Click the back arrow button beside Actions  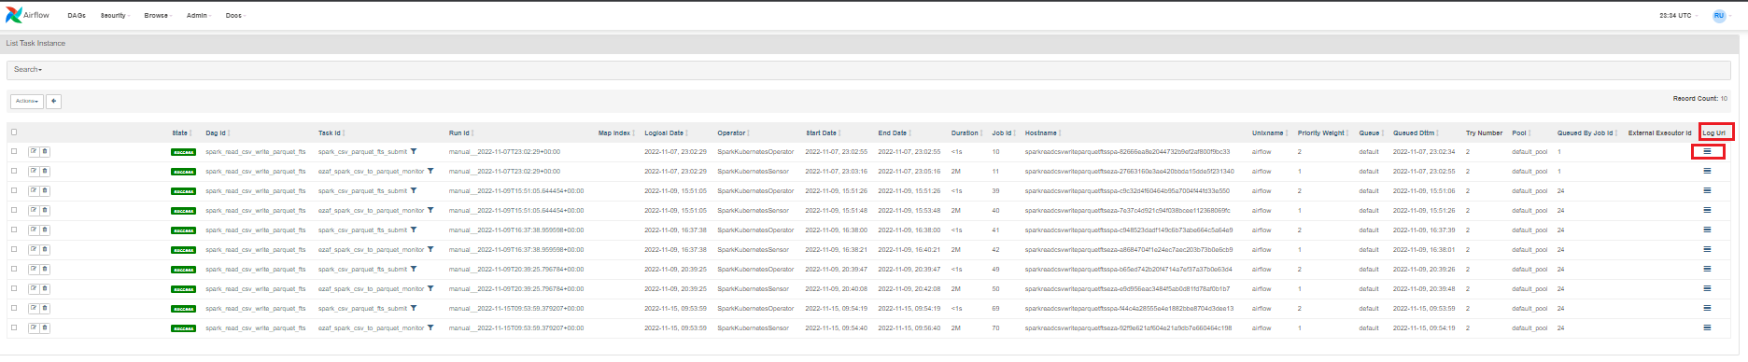click(x=54, y=101)
